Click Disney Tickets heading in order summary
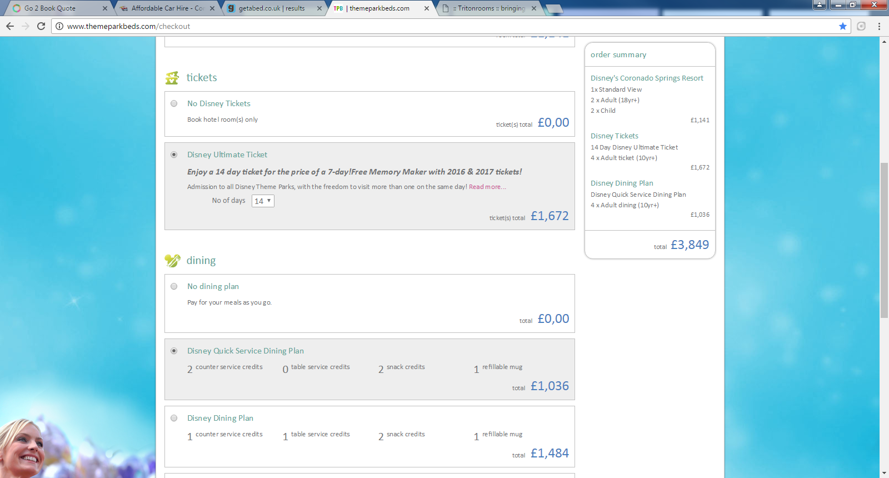The width and height of the screenshot is (889, 478). 615,136
